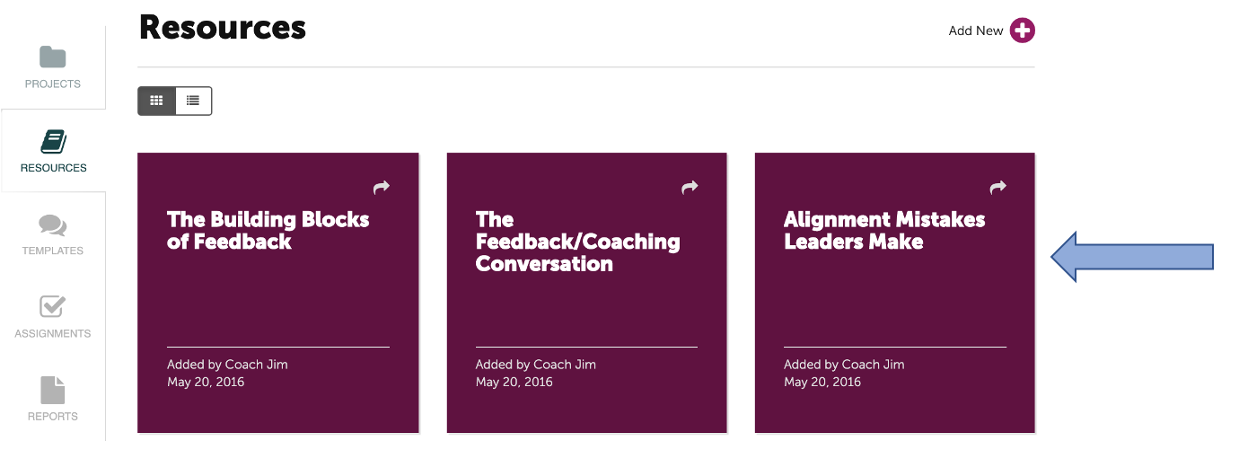The width and height of the screenshot is (1239, 467).
Task: Click the Assignments checkmark icon
Action: click(53, 307)
